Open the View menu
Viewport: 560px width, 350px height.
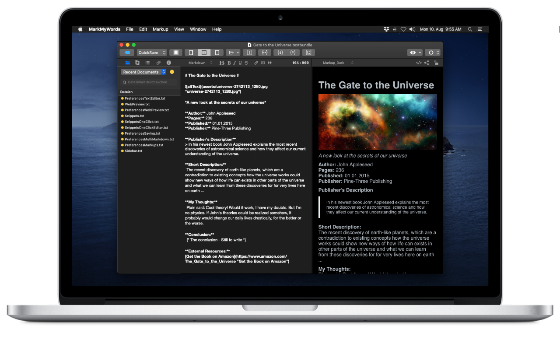179,29
